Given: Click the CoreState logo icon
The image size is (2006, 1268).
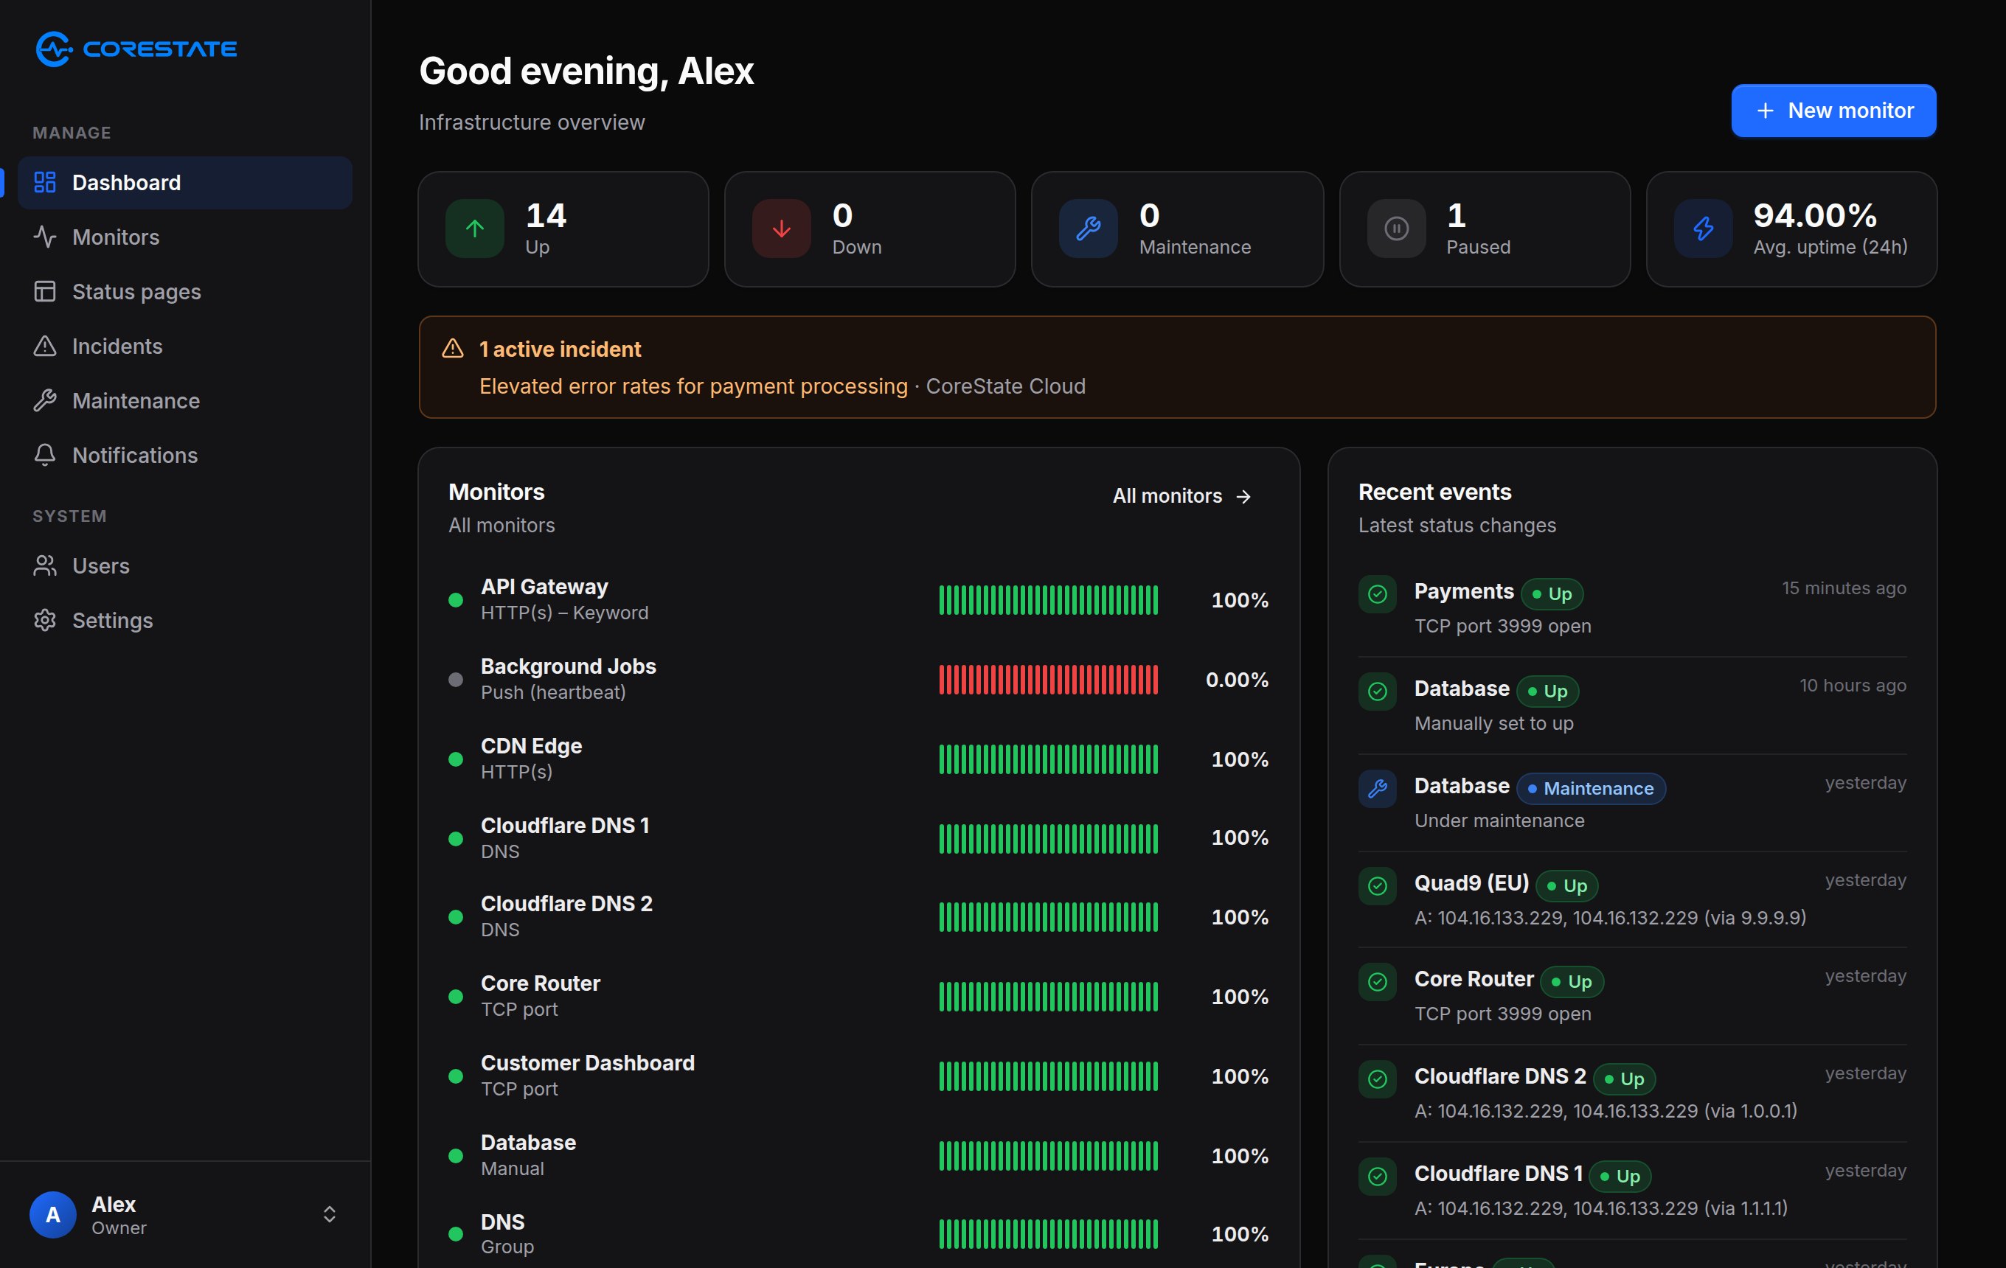Looking at the screenshot, I should pyautogui.click(x=54, y=49).
